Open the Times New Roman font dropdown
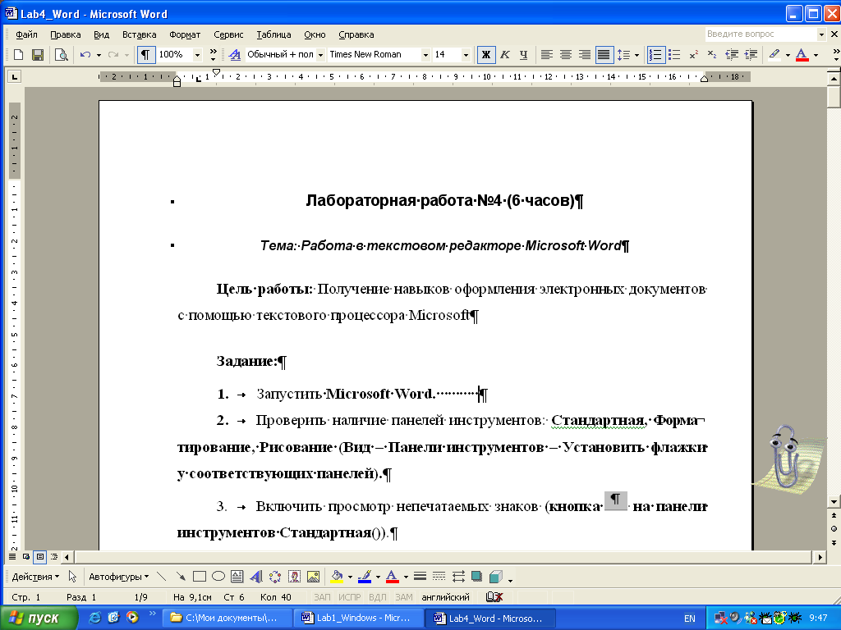 click(x=425, y=55)
